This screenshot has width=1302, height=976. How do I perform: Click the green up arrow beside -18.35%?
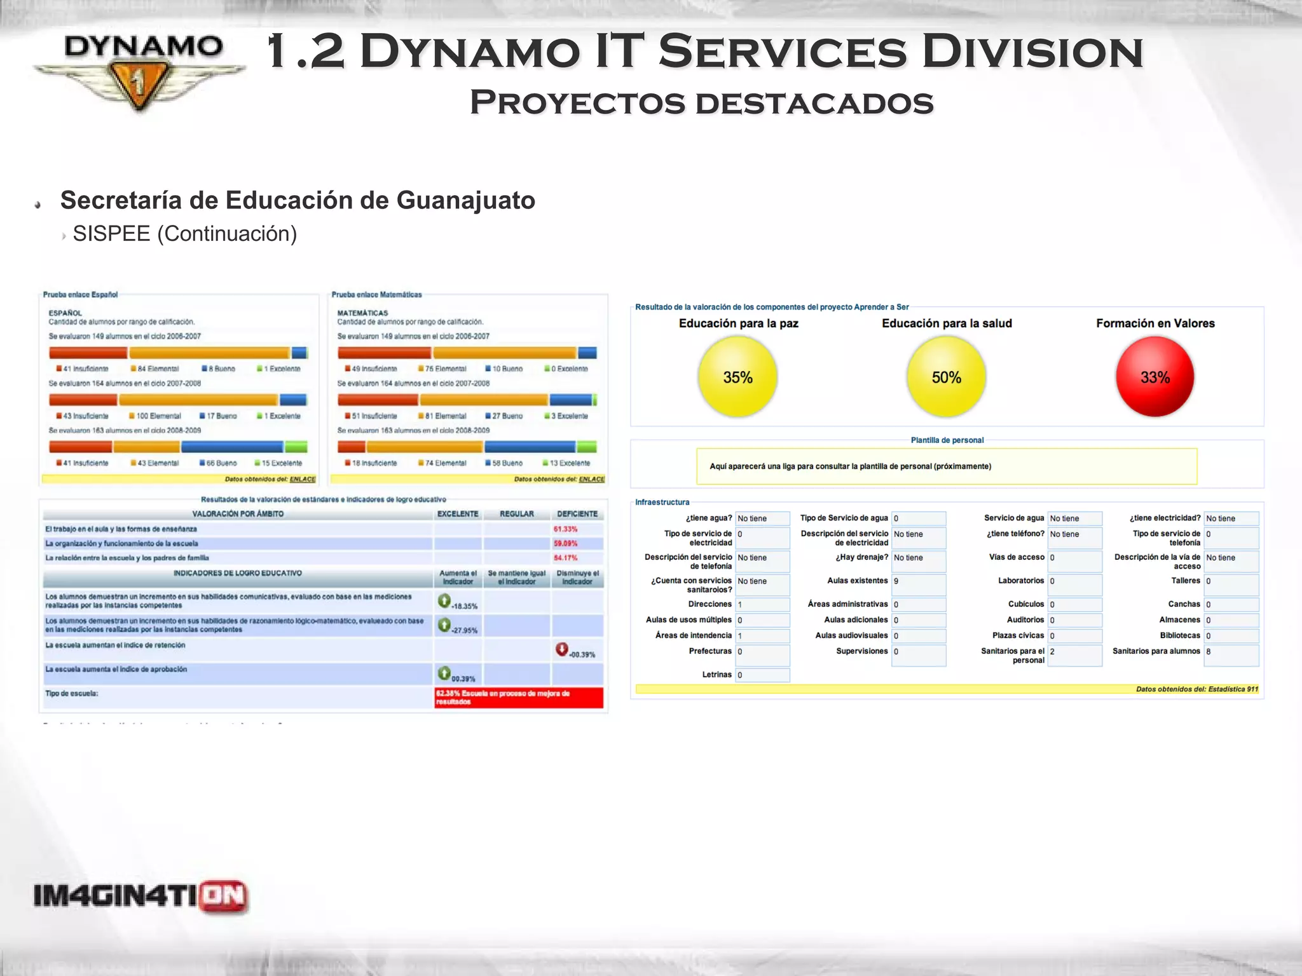click(x=444, y=600)
